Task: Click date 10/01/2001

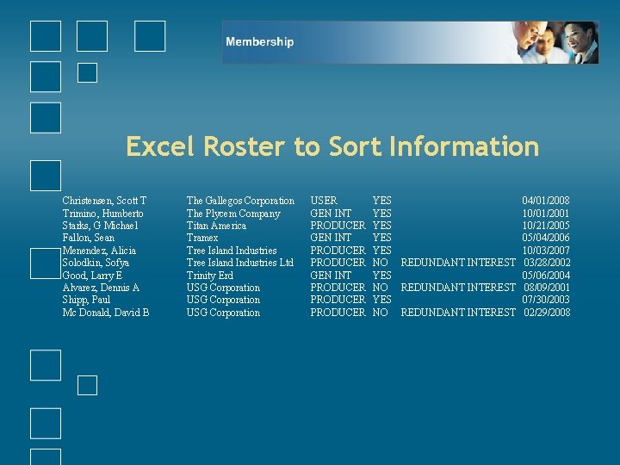Action: (x=546, y=214)
